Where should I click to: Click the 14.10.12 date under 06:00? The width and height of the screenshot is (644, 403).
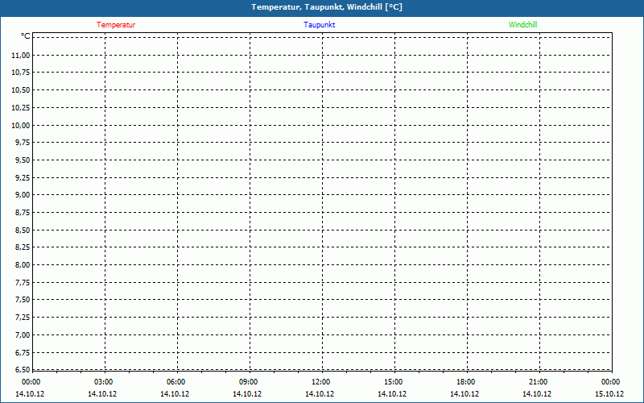click(x=175, y=394)
